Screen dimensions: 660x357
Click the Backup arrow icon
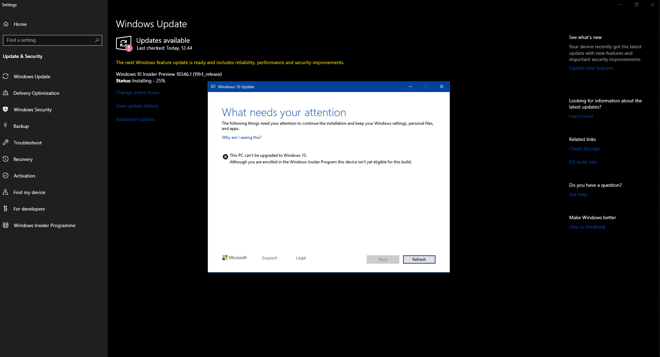(x=6, y=126)
